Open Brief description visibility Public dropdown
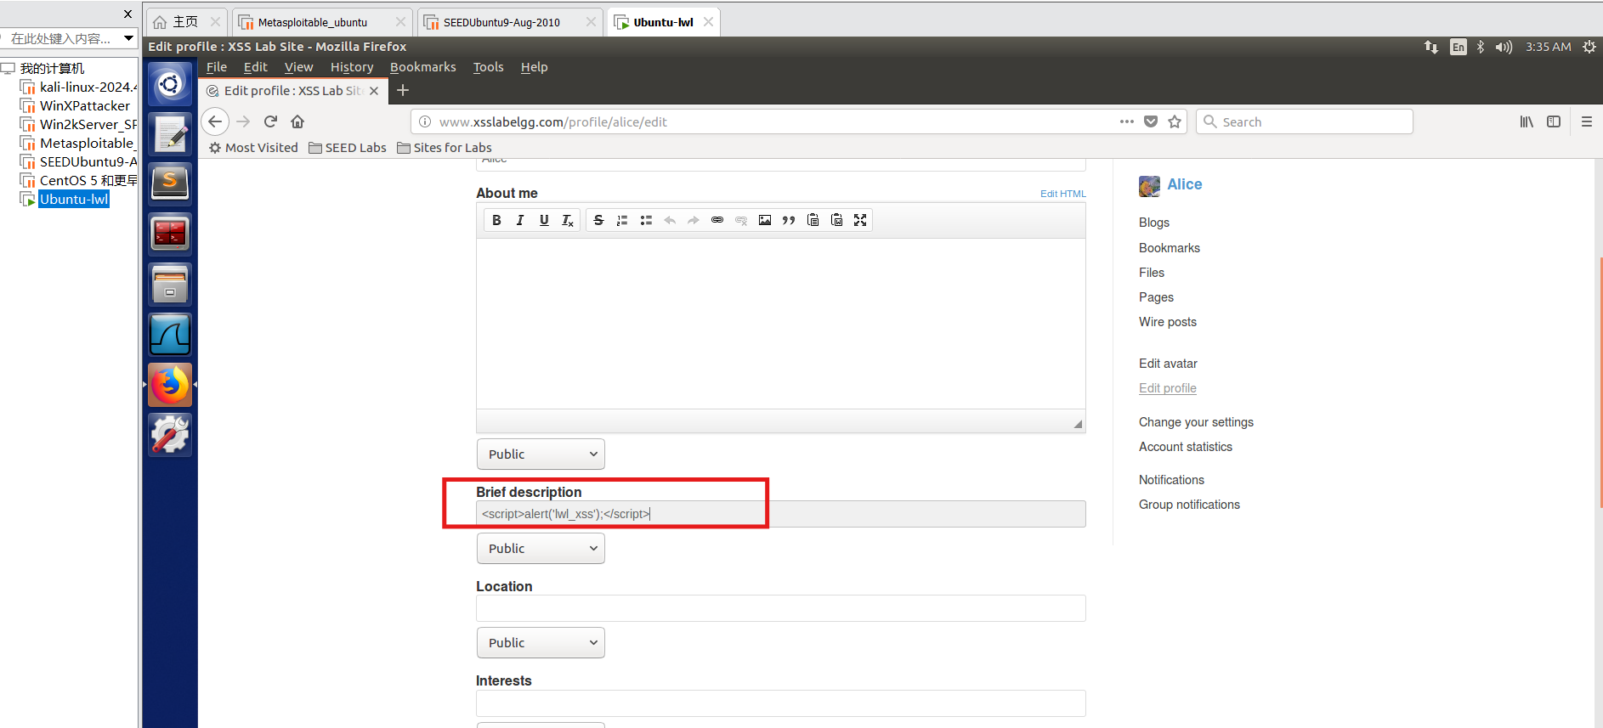 click(x=541, y=549)
